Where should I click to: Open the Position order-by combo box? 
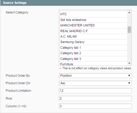tap(95, 75)
